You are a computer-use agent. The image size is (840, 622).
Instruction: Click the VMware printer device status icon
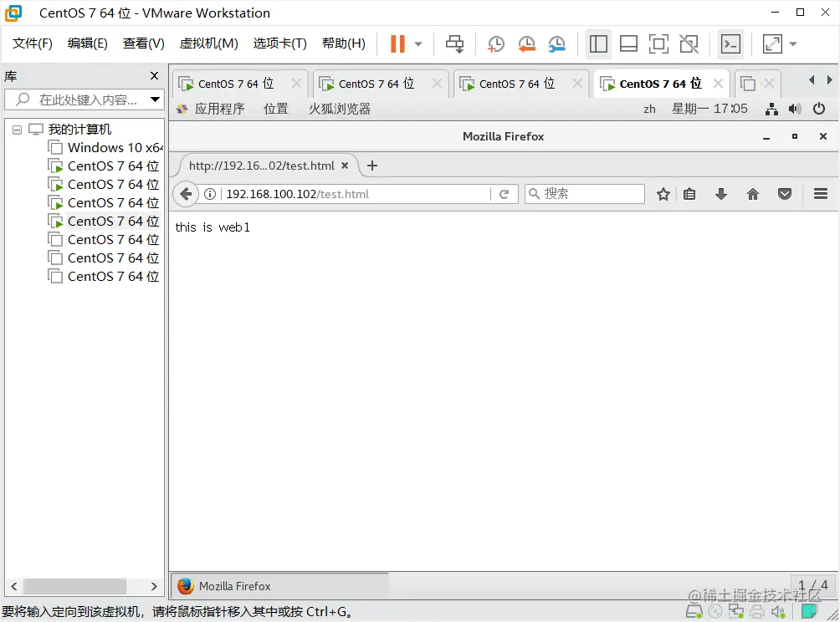coord(757,611)
